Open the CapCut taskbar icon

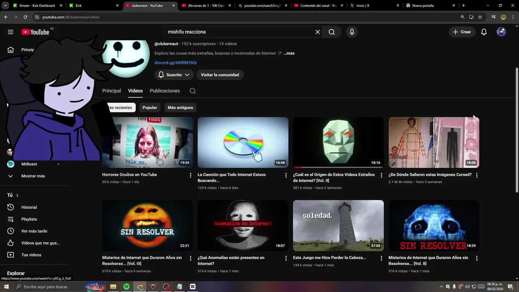coord(193,287)
